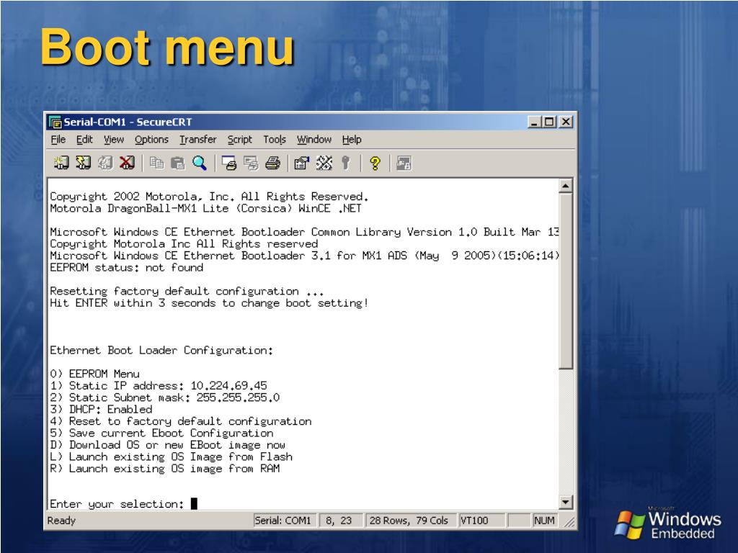This screenshot has width=738, height=553.
Task: Open the View menu
Action: [114, 140]
